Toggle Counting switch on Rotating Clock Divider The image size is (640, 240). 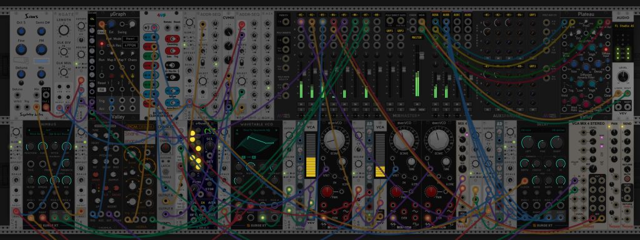click(x=172, y=39)
